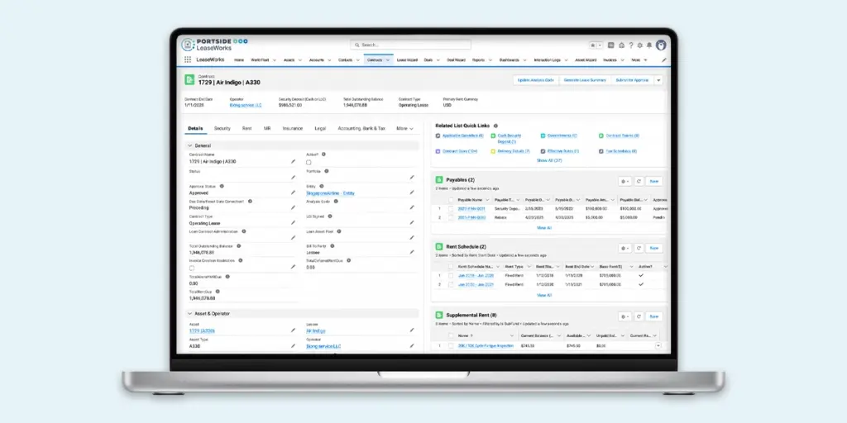Switch to the Security tab
The image size is (847, 423).
[x=222, y=128]
